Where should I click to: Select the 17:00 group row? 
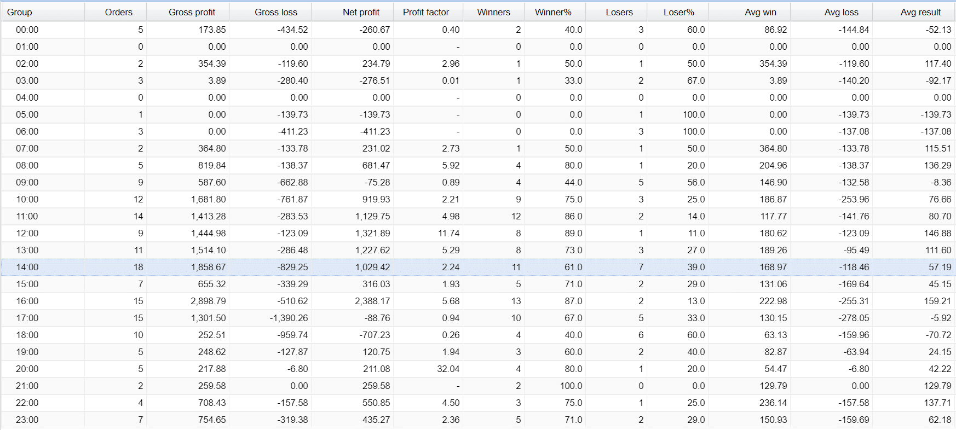click(478, 318)
